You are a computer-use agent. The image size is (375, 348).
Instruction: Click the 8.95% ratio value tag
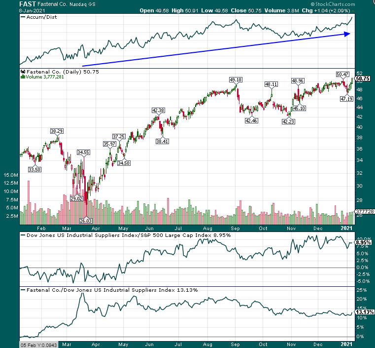click(x=363, y=242)
